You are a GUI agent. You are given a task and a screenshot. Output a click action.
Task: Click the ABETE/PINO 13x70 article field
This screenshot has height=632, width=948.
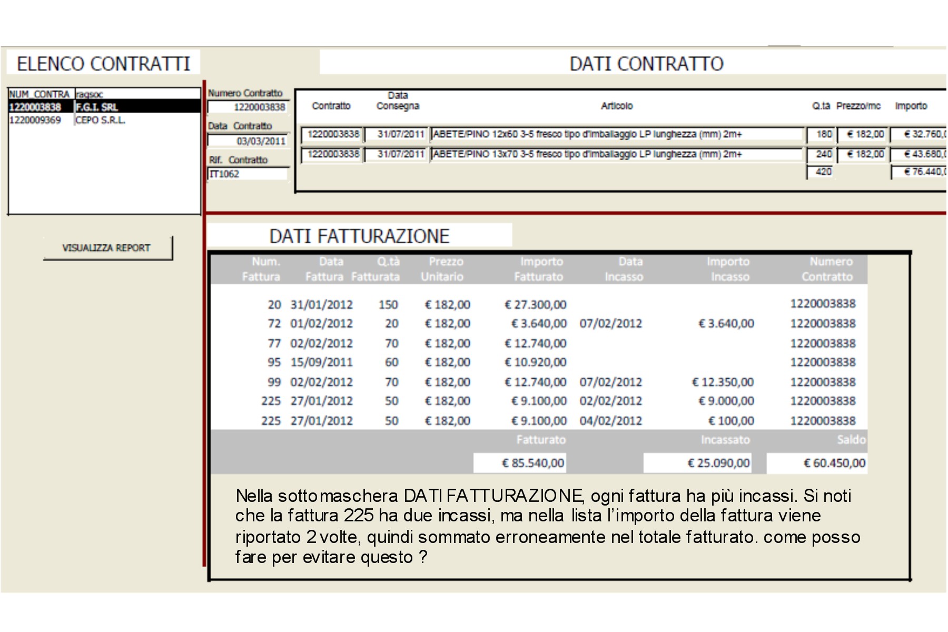pos(616,154)
